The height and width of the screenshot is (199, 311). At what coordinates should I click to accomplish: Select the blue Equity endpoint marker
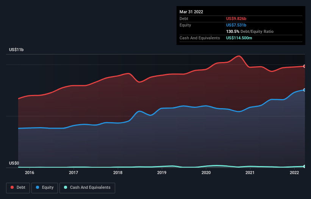click(x=305, y=90)
